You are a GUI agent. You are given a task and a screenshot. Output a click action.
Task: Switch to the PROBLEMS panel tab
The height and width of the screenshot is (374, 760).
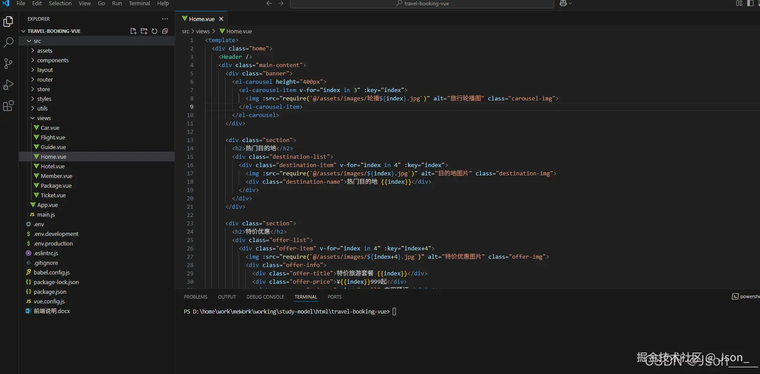195,297
